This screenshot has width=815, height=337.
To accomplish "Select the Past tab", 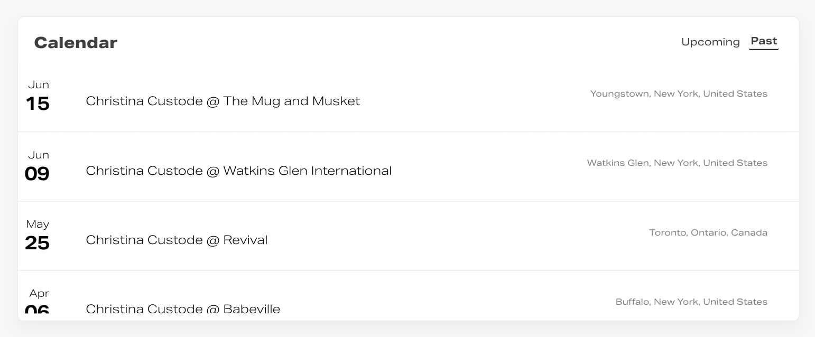I will click(764, 41).
